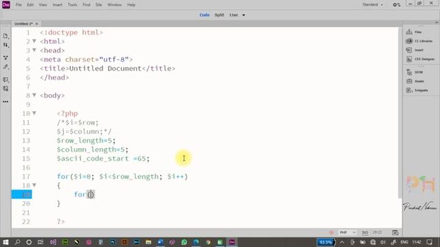Image resolution: width=440 pixels, height=247 pixels.
Task: Open the Insert panel
Action: click(415, 50)
